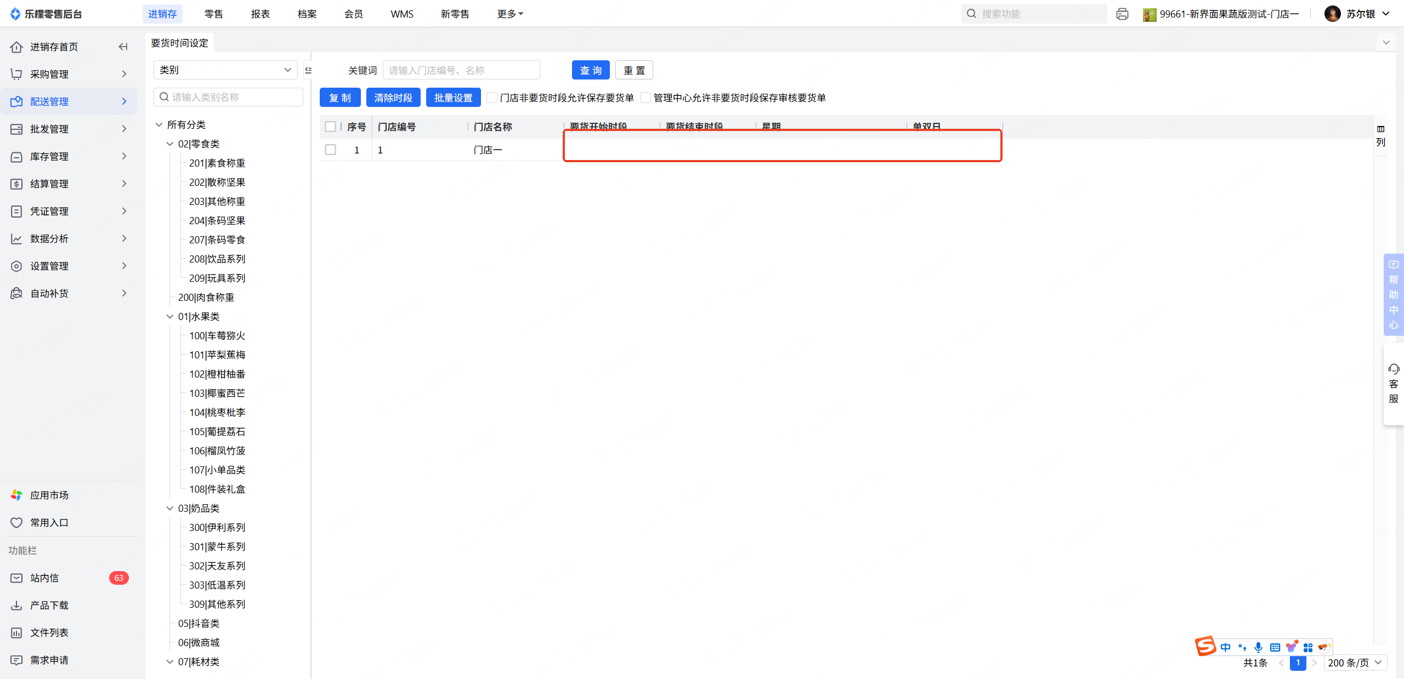
Task: Click the 应用市场 app market icon
Action: [x=16, y=495]
